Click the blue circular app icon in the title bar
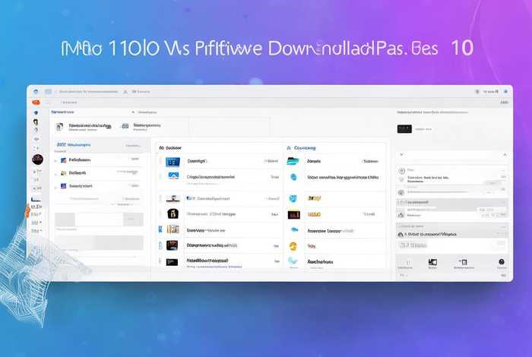Screen dimensions: 532x357 36,90
